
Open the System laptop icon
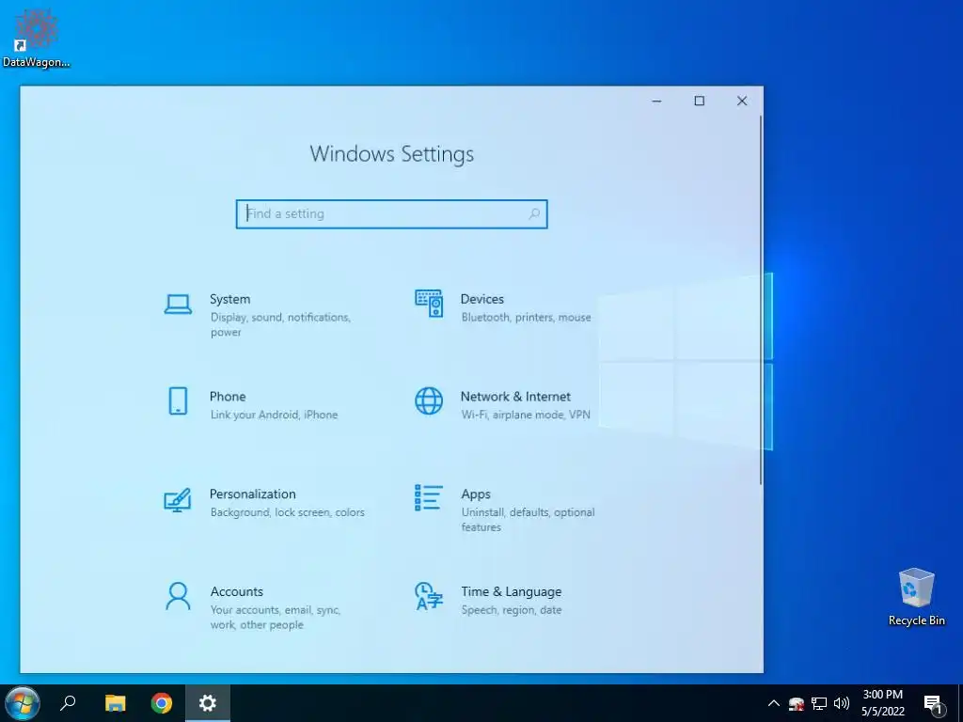pos(178,304)
